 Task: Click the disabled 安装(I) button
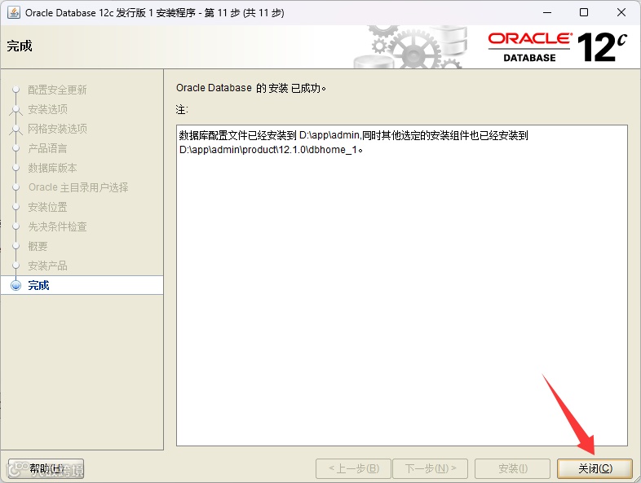click(x=513, y=468)
